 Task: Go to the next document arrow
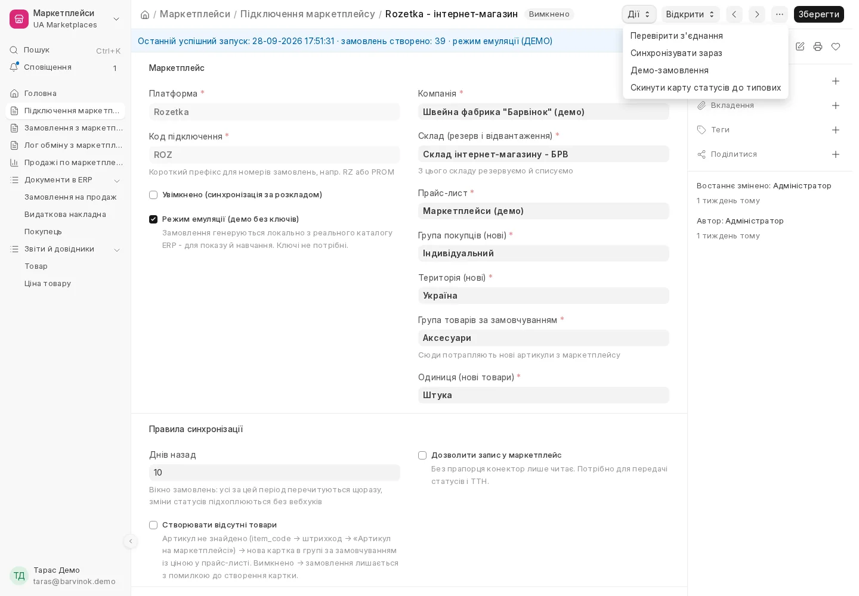pyautogui.click(x=757, y=14)
